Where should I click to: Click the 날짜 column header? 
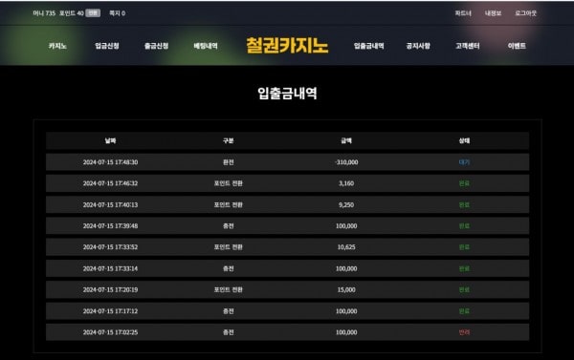tap(111, 140)
